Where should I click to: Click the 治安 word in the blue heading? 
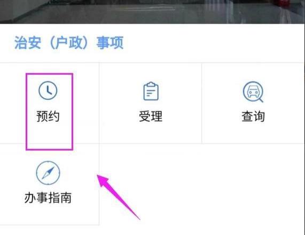pos(28,43)
